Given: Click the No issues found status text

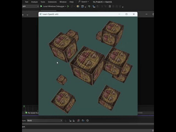Looking at the screenshot, I should pos(33,113).
